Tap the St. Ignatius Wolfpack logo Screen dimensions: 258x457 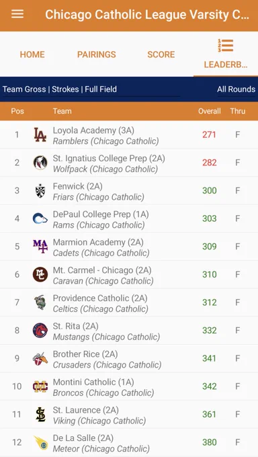[x=40, y=163]
